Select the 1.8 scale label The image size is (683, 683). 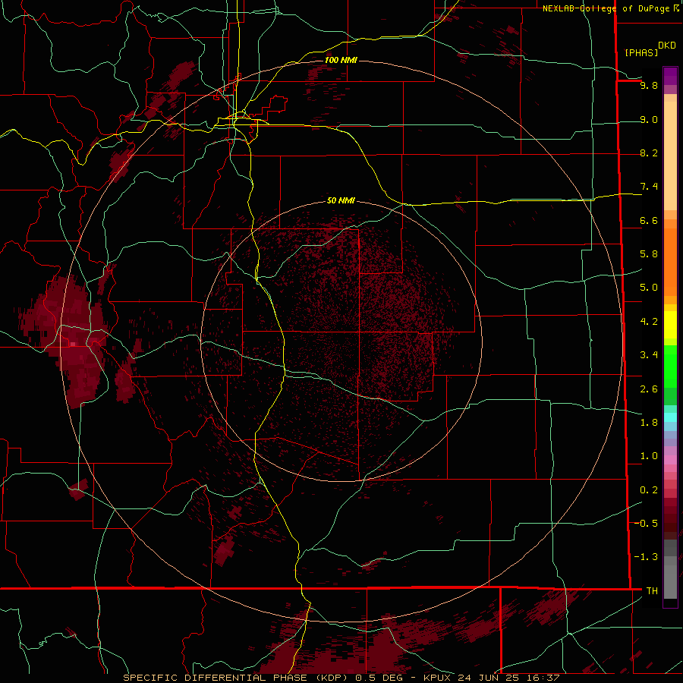(x=649, y=423)
